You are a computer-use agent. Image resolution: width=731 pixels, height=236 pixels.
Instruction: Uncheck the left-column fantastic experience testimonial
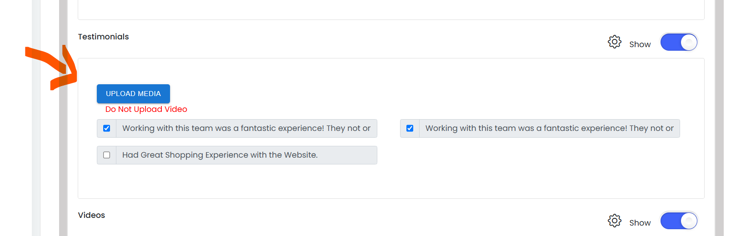pyautogui.click(x=107, y=128)
